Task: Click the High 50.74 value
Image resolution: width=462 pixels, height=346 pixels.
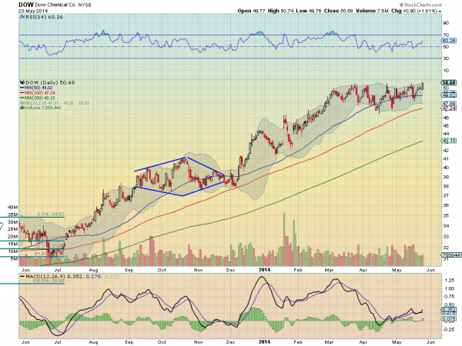Action: tap(280, 11)
